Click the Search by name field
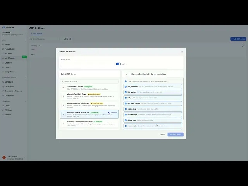Screen dimensions: 248x186 pos(44,39)
